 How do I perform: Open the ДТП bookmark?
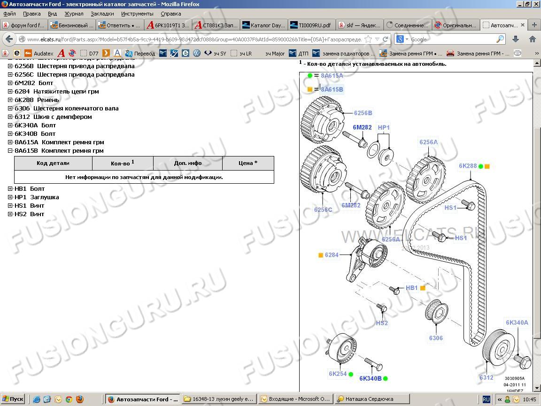point(299,53)
